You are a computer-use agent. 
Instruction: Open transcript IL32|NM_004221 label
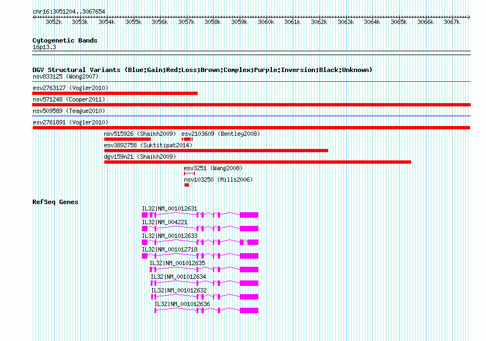[164, 223]
